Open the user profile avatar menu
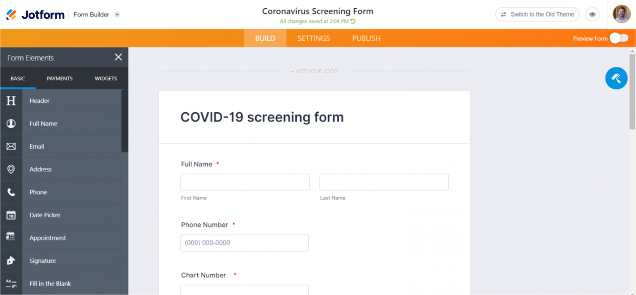The image size is (636, 295). tap(622, 14)
